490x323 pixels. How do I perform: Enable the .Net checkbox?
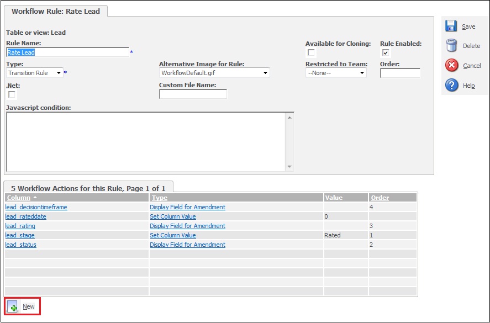pyautogui.click(x=12, y=94)
